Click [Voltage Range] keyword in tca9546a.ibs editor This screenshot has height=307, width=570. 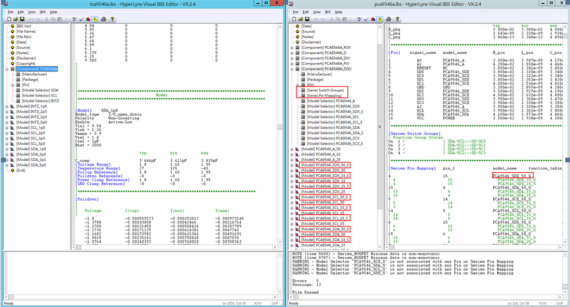pyautogui.click(x=93, y=164)
